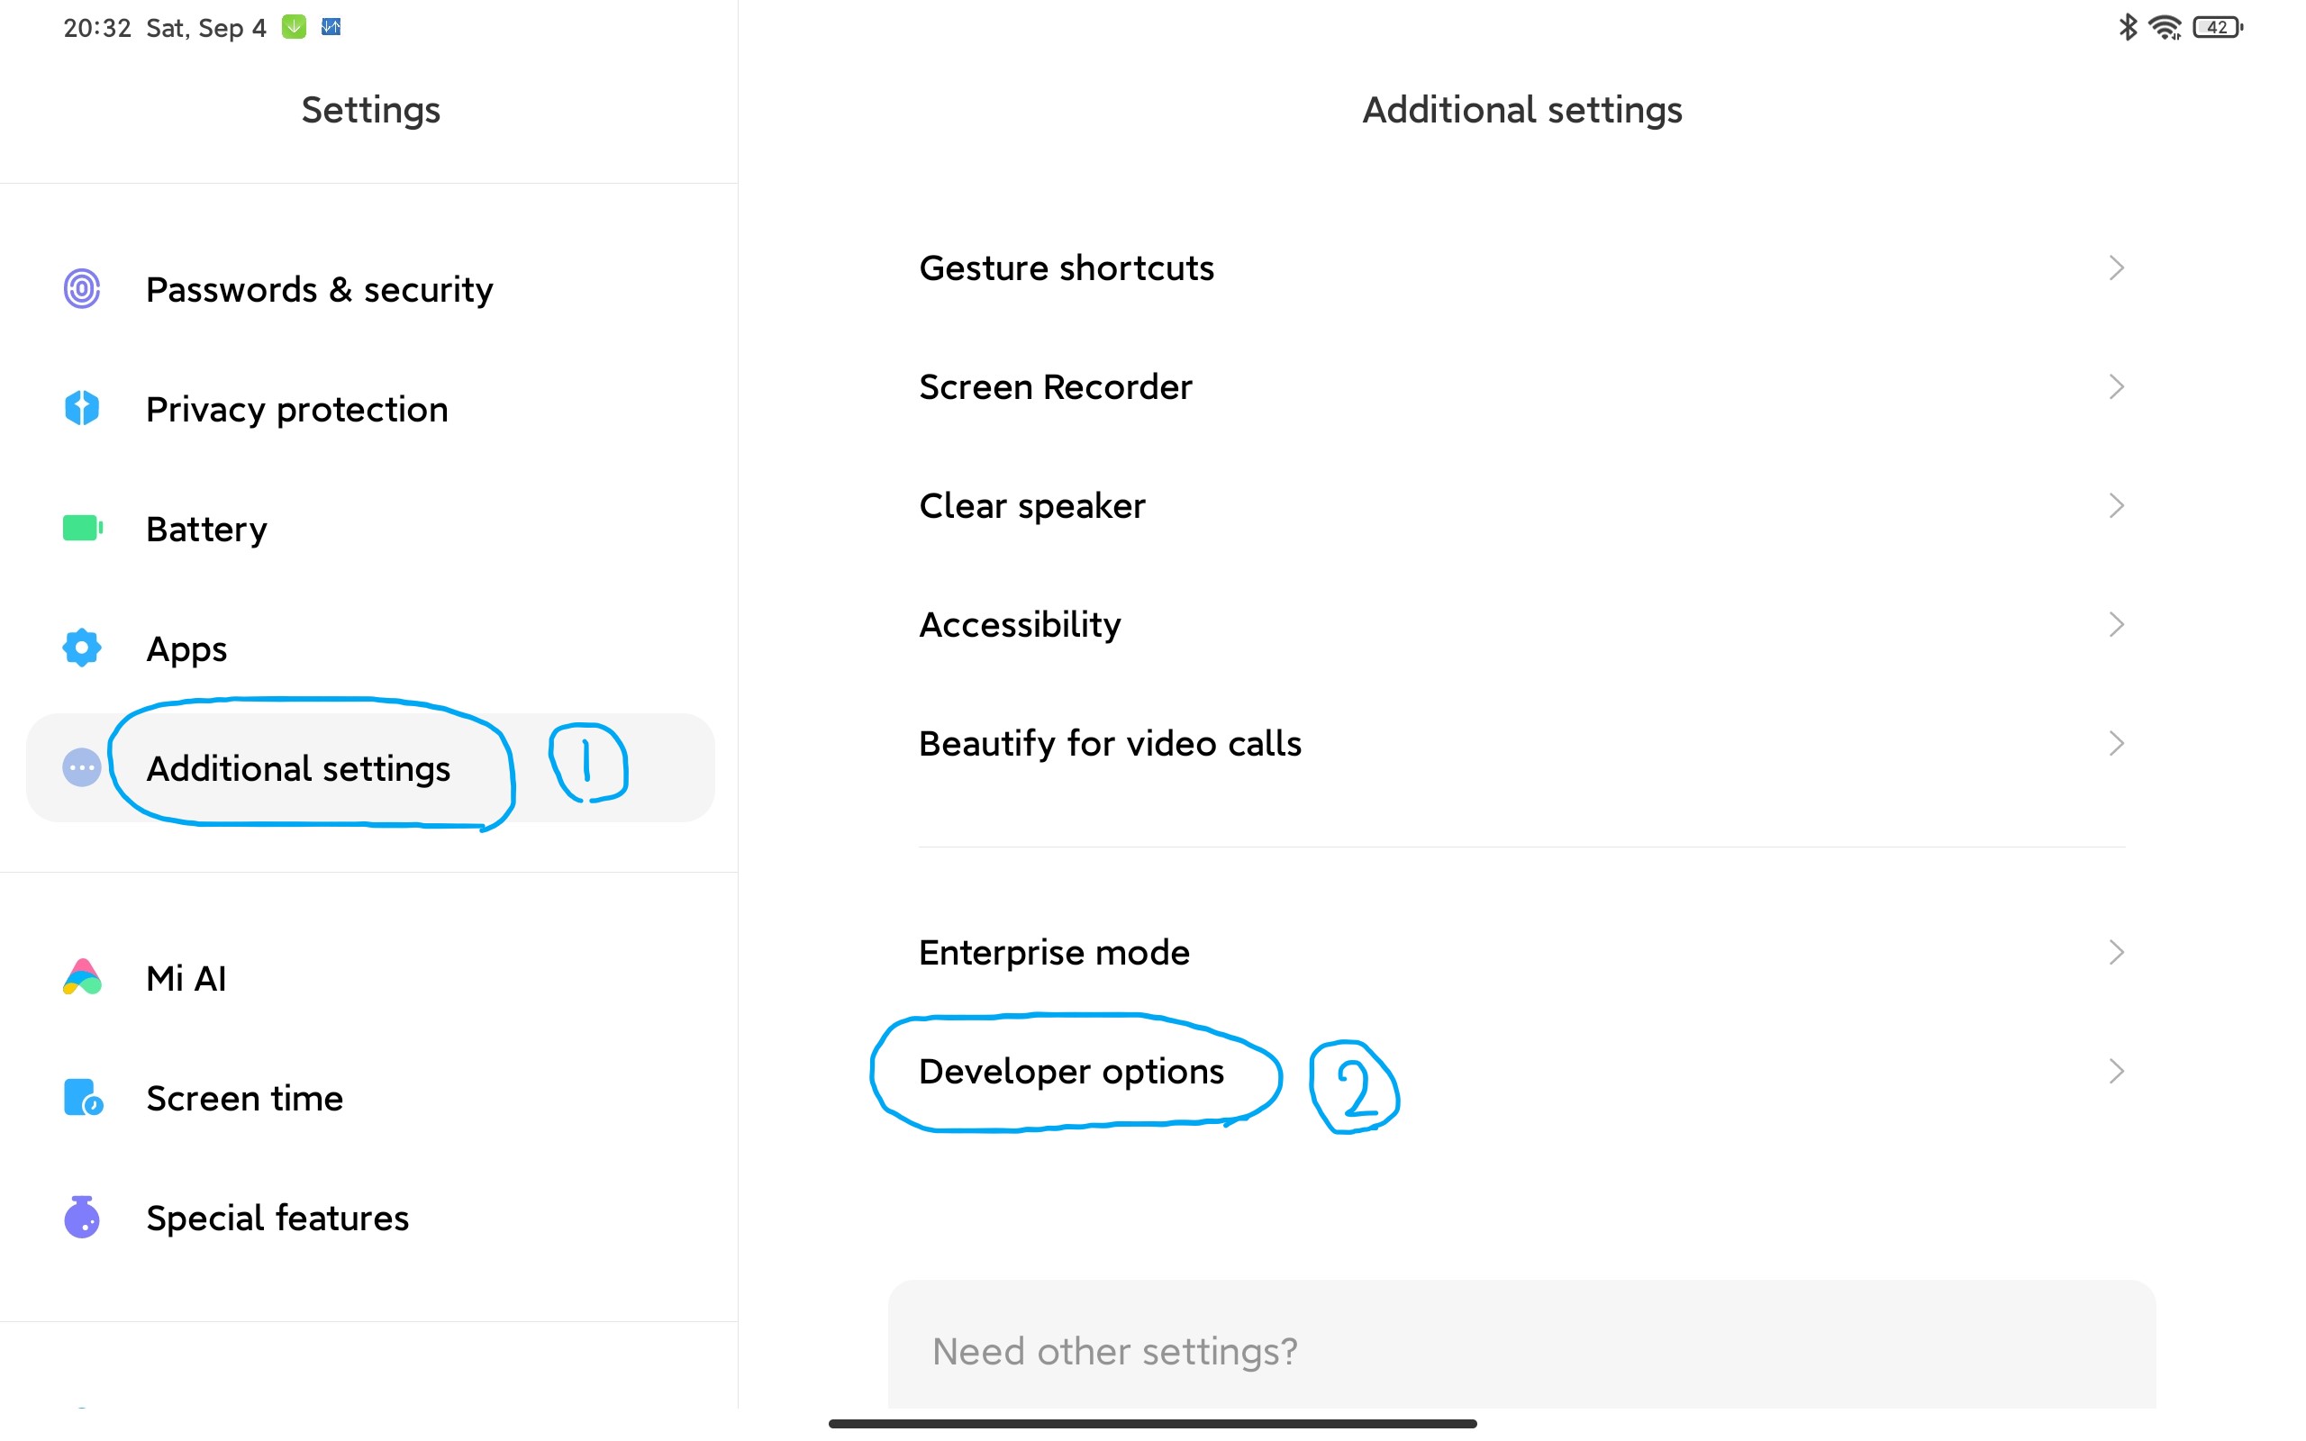Open the Privacy protection entry
This screenshot has height=1441, width=2306.
click(x=296, y=410)
